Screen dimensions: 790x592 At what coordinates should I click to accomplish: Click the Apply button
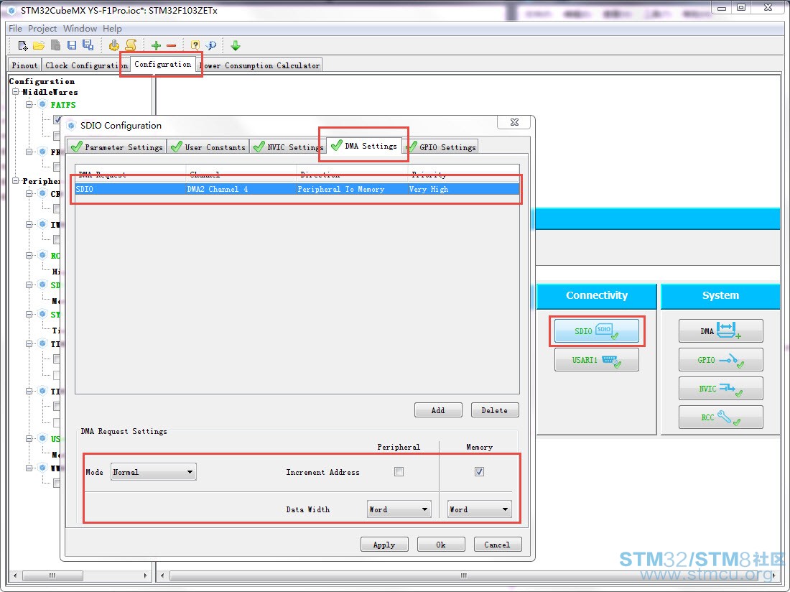click(x=384, y=545)
